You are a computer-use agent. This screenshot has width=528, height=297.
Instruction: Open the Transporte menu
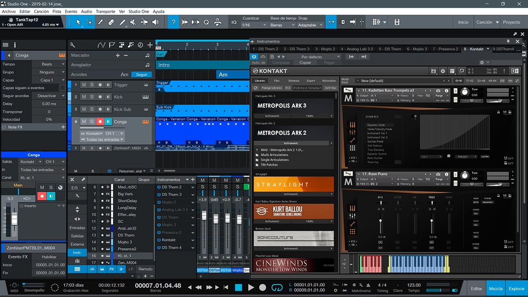pyautogui.click(x=106, y=11)
